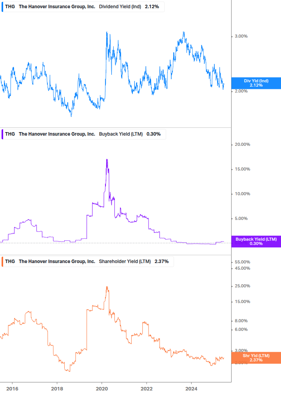Click the 2020 label on the time axis
The image size is (281, 394).
[102, 389]
